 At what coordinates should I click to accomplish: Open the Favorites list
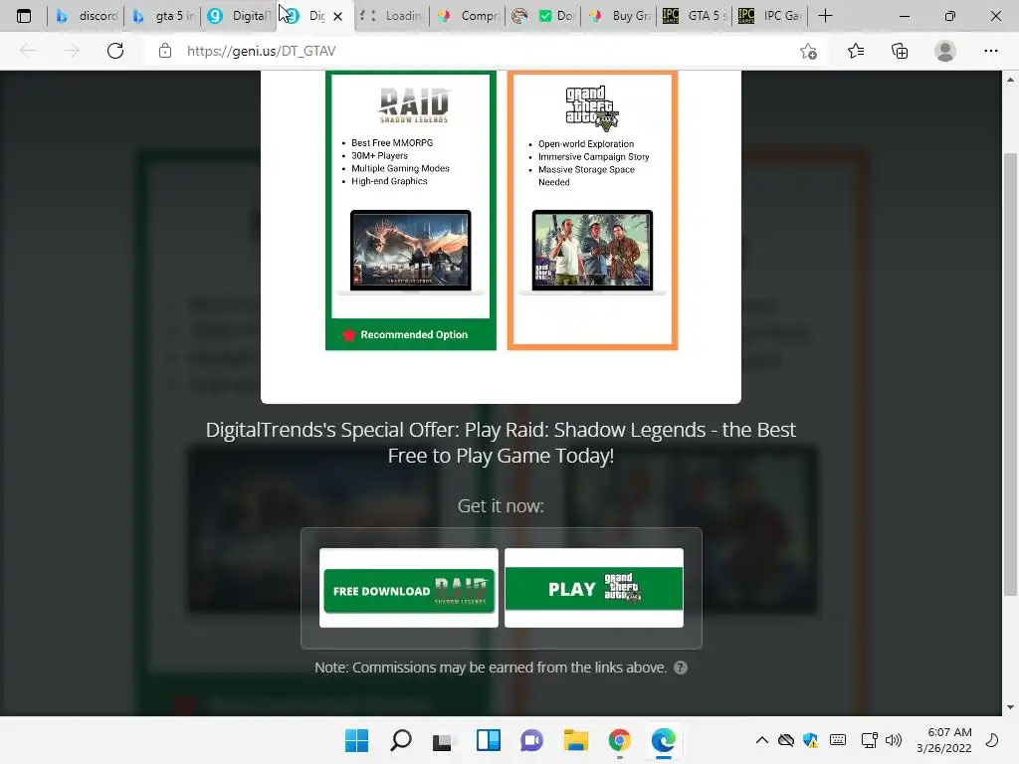point(855,51)
